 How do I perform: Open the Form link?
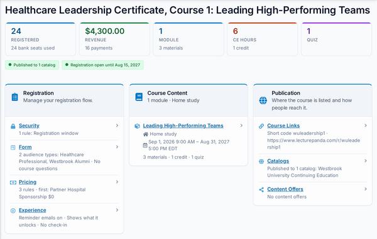click(25, 147)
